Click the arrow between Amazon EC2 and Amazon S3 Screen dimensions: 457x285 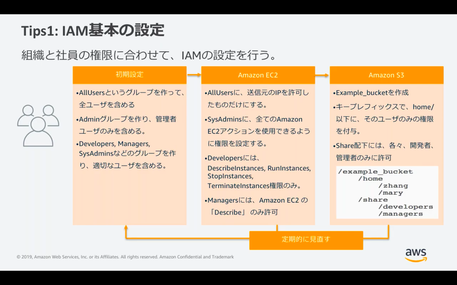coord(322,75)
